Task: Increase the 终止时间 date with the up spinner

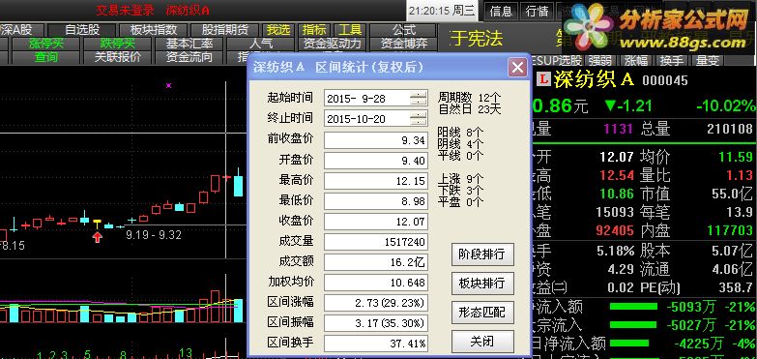Action: pos(418,114)
